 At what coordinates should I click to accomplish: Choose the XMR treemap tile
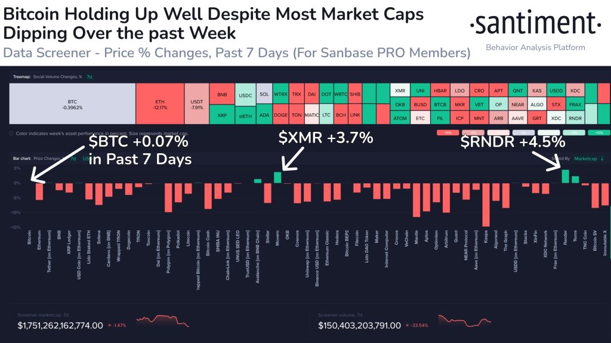(400, 90)
